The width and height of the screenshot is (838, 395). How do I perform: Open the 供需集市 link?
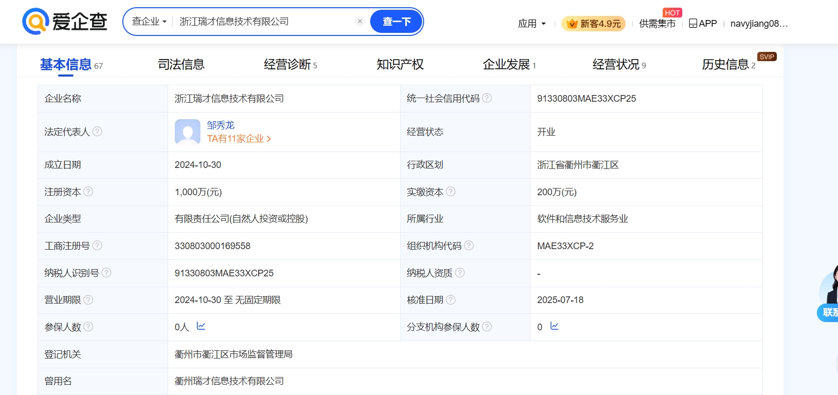click(657, 24)
